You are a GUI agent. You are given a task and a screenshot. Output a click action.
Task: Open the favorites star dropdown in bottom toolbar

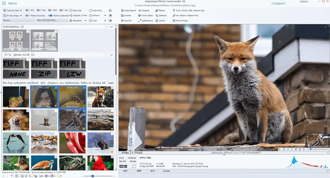coord(59,176)
